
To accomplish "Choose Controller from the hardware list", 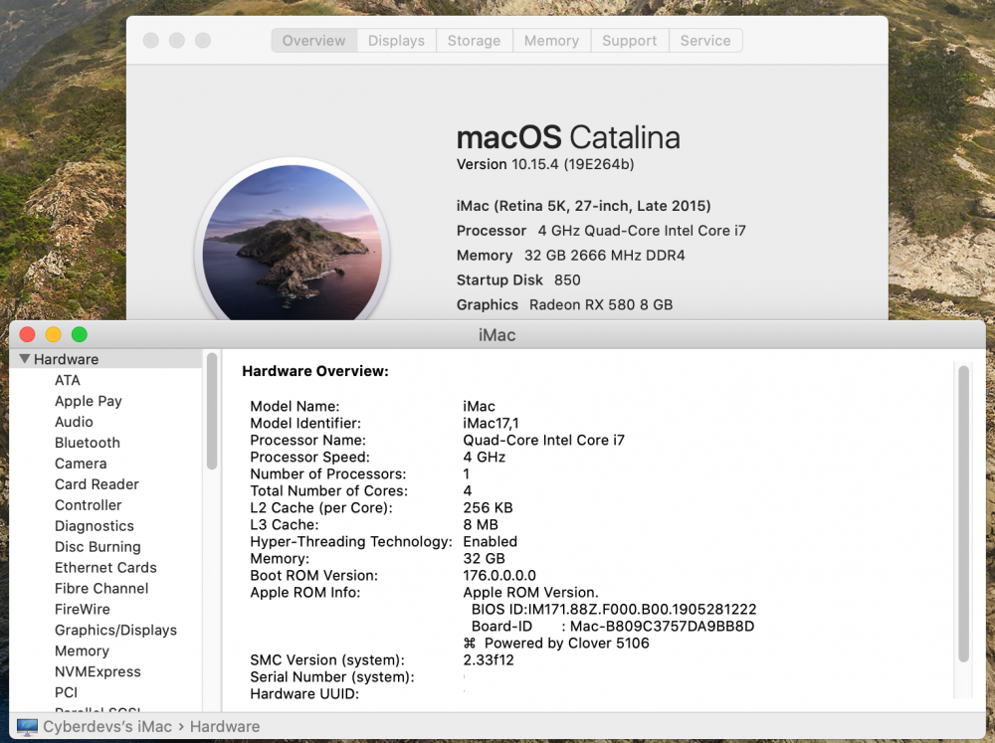I will click(89, 505).
